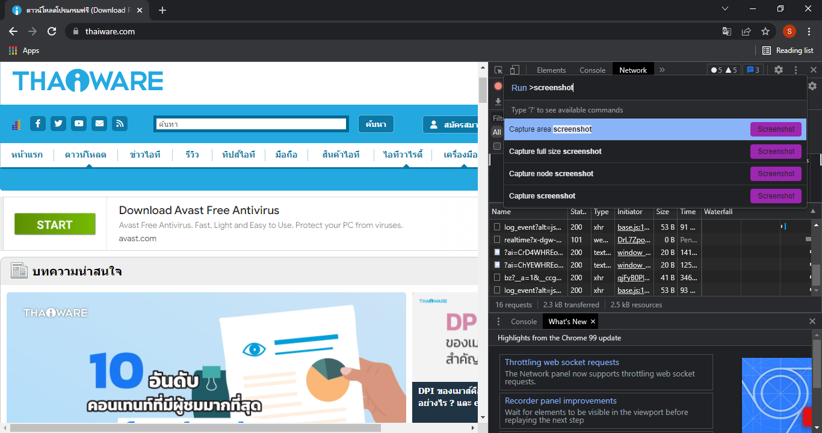Viewport: 822px width, 433px height.
Task: Open the Network panel settings gear
Action: click(812, 86)
